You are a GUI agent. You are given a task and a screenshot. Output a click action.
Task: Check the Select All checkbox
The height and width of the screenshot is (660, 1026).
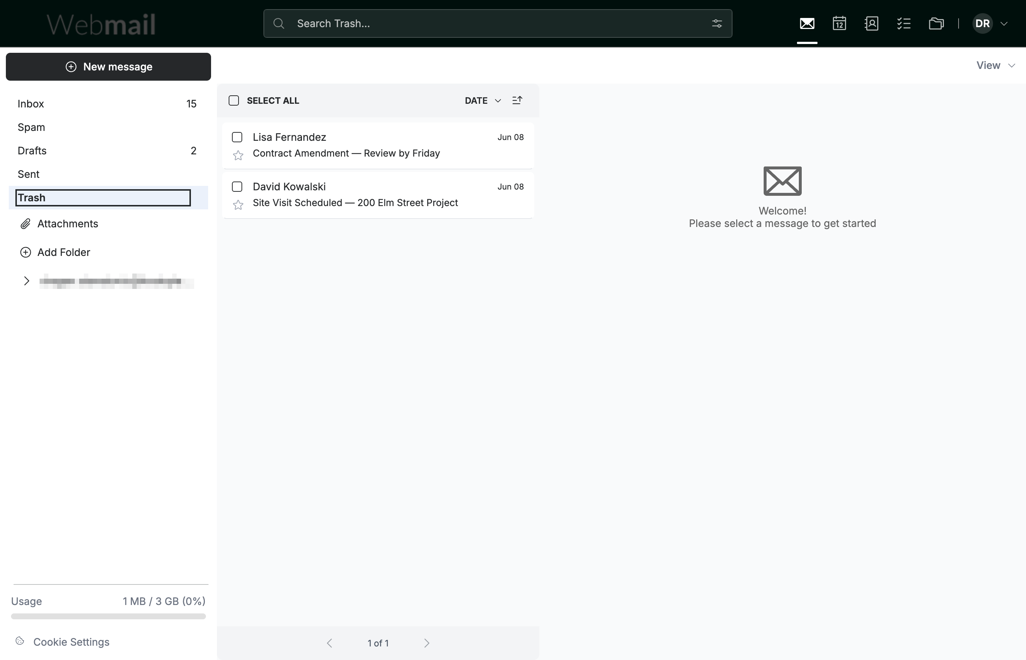234,100
